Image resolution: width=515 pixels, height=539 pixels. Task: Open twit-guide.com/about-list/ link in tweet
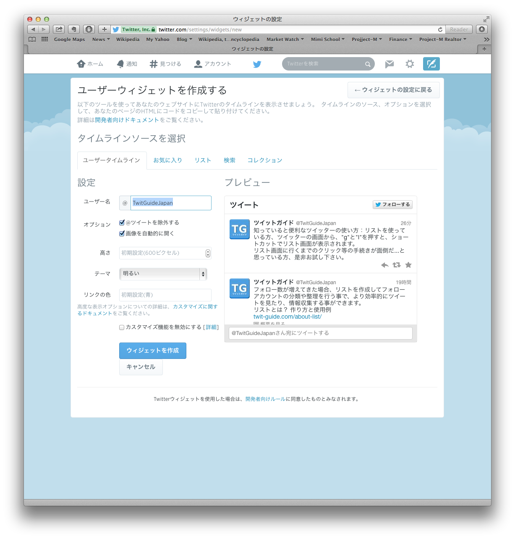click(288, 317)
